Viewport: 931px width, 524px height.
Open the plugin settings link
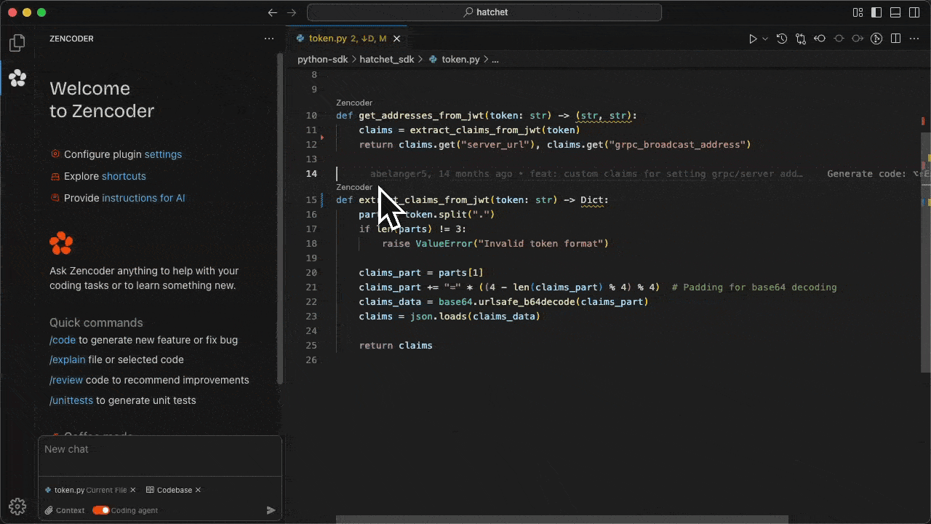tap(163, 154)
